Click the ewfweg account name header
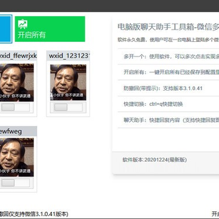Image resolution: width=219 pixels, height=219 pixels. point(18,131)
